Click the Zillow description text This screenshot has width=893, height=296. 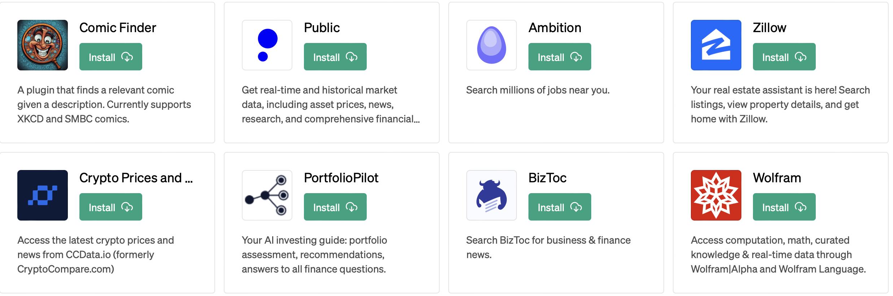point(780,104)
